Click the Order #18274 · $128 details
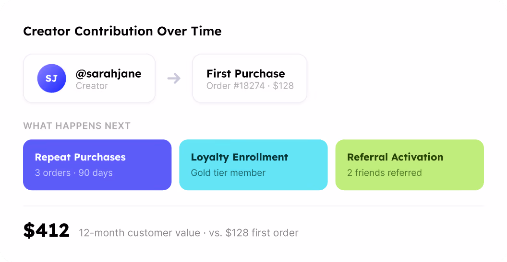Viewport: 507px width, 262px height. [x=250, y=86]
